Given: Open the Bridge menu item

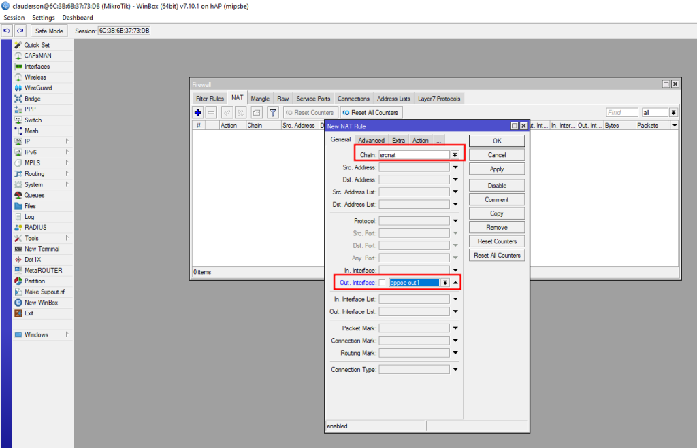Looking at the screenshot, I should [x=32, y=99].
